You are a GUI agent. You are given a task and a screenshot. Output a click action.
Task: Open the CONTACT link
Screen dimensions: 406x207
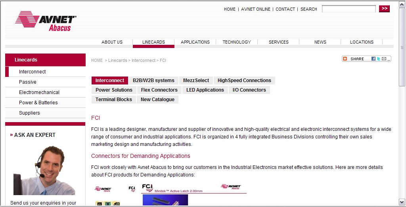285,9
